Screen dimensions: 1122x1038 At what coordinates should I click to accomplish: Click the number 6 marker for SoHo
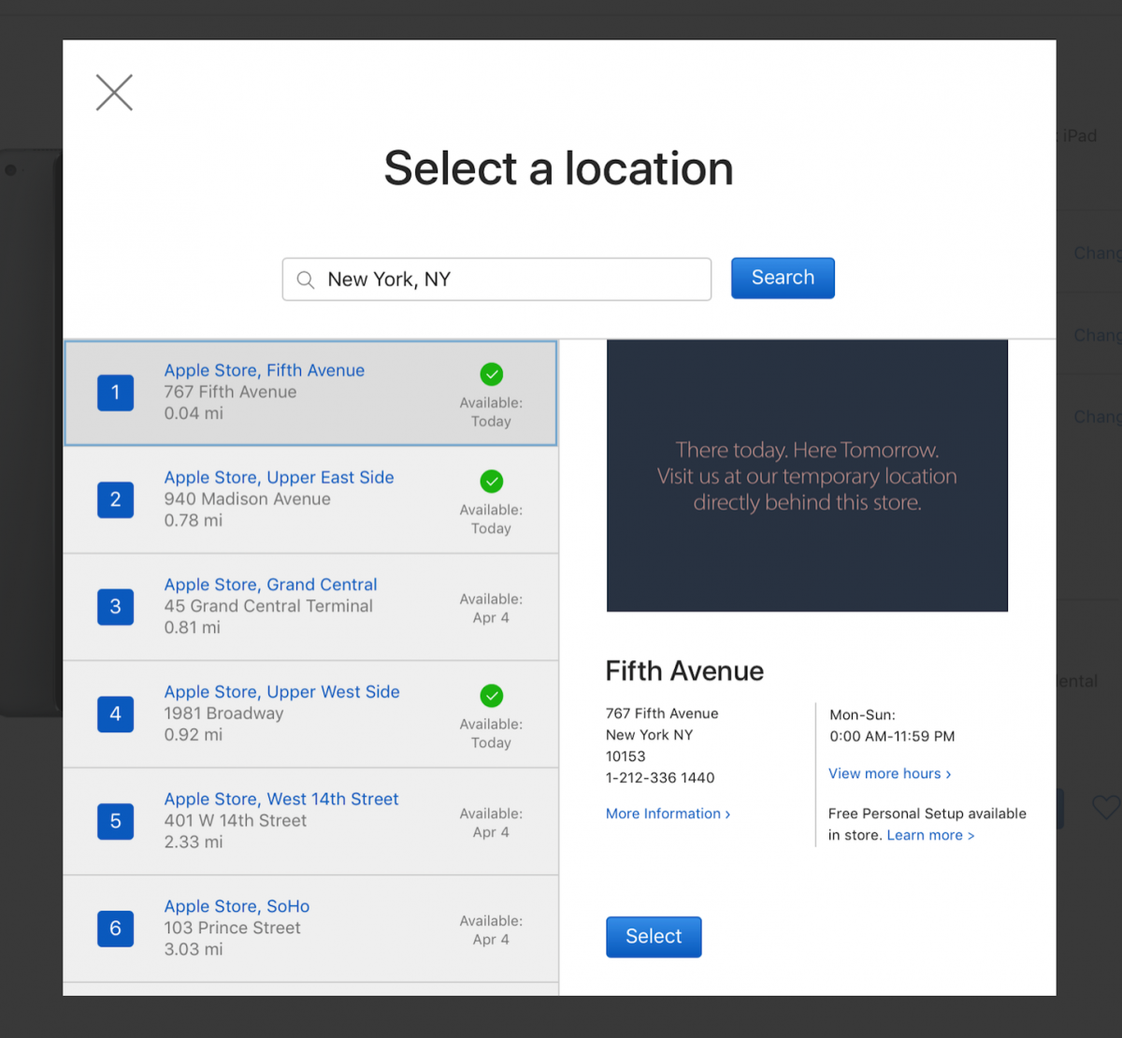coord(115,929)
